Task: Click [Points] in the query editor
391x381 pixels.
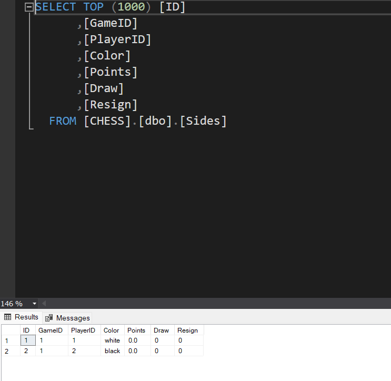Action: pyautogui.click(x=111, y=72)
